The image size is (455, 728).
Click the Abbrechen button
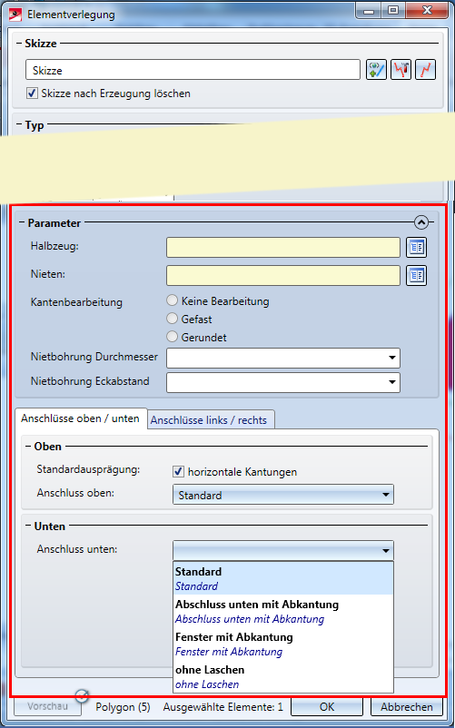[407, 707]
